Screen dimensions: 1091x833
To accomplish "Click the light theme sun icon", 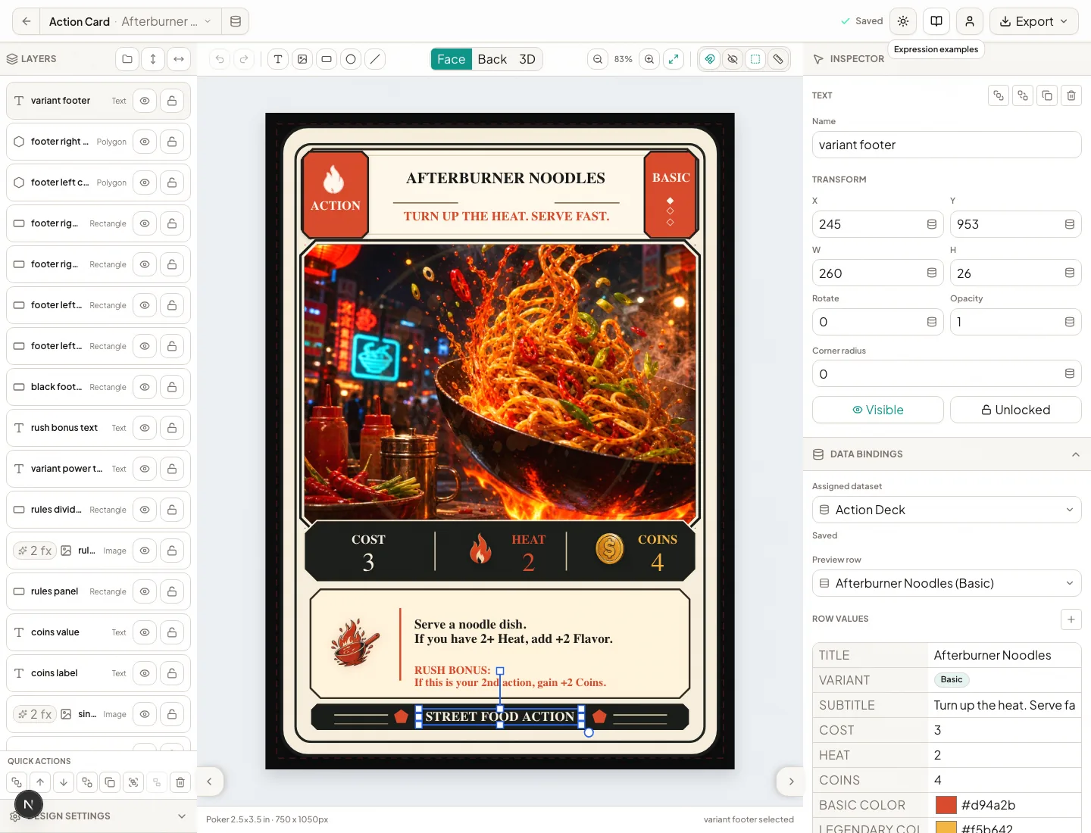I will coord(903,21).
